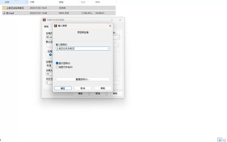The width and height of the screenshot is (227, 142).
Task: Click the help question mark in 压缩文件名和参数 dialog
Action: pyautogui.click(x=112, y=20)
